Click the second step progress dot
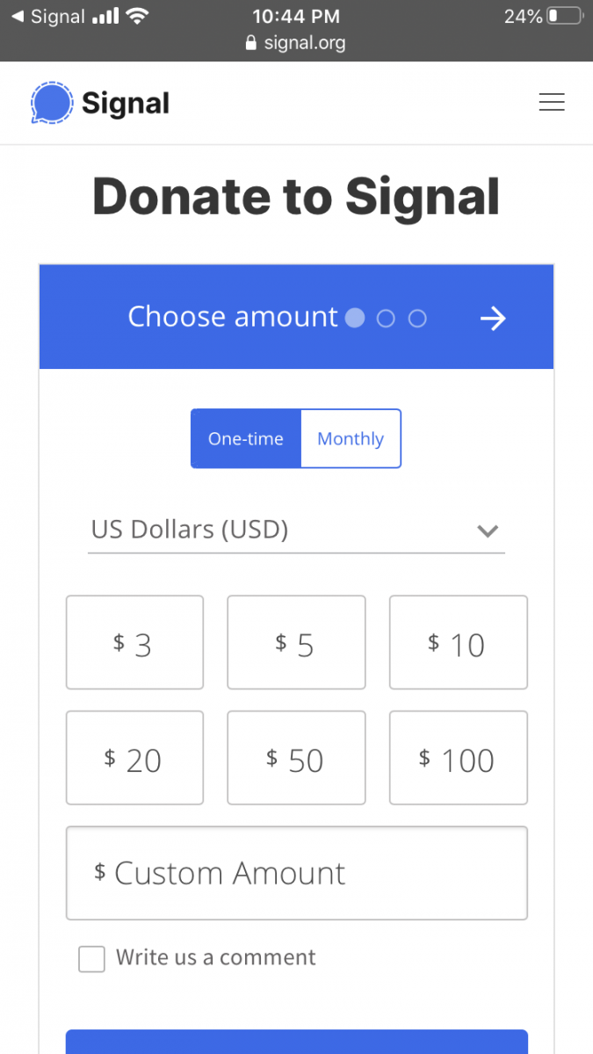This screenshot has width=593, height=1054. (x=386, y=318)
